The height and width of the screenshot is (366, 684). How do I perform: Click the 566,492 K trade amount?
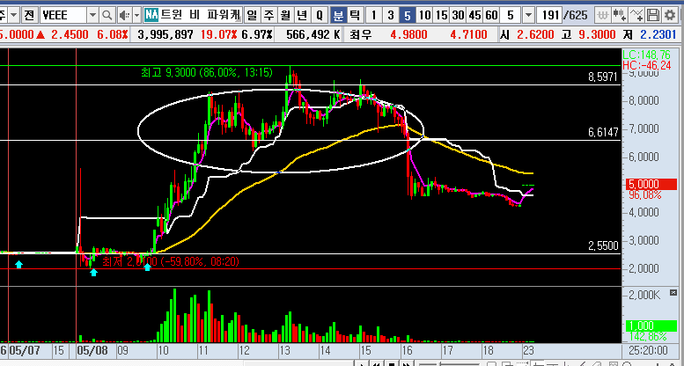313,35
